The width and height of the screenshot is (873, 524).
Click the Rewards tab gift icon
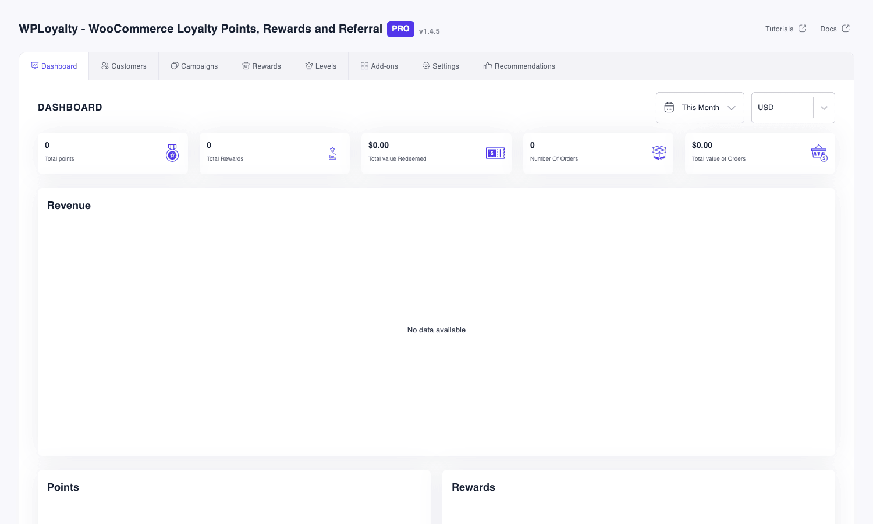pos(246,66)
